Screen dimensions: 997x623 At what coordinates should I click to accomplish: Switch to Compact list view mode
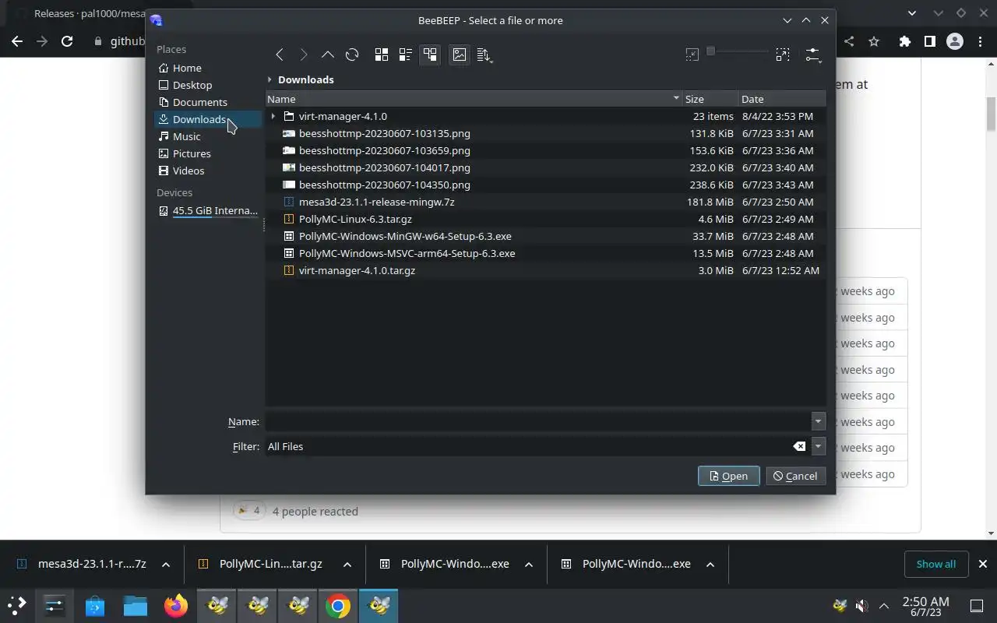click(406, 55)
